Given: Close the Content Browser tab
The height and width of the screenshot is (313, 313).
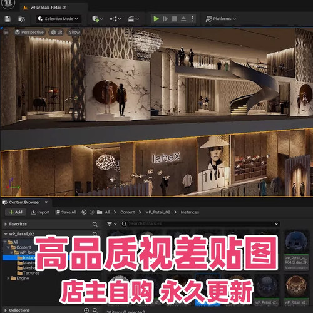Looking at the screenshot, I should pos(46,202).
